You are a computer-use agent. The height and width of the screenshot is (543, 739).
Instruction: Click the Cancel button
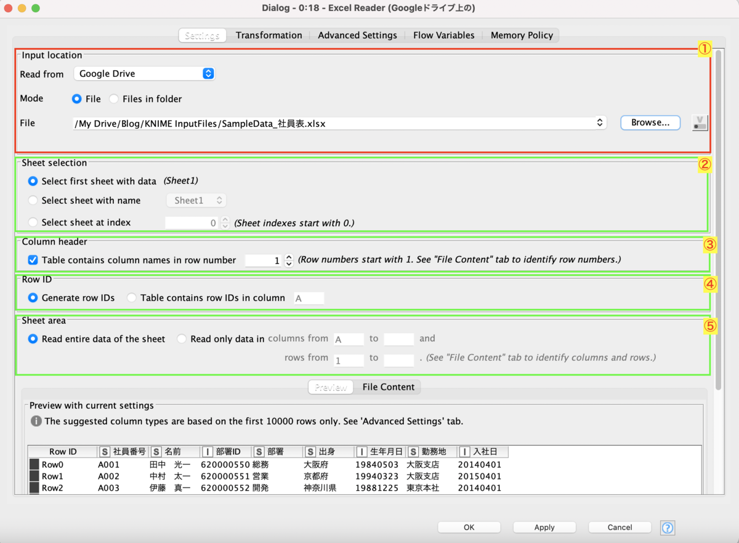pos(620,527)
